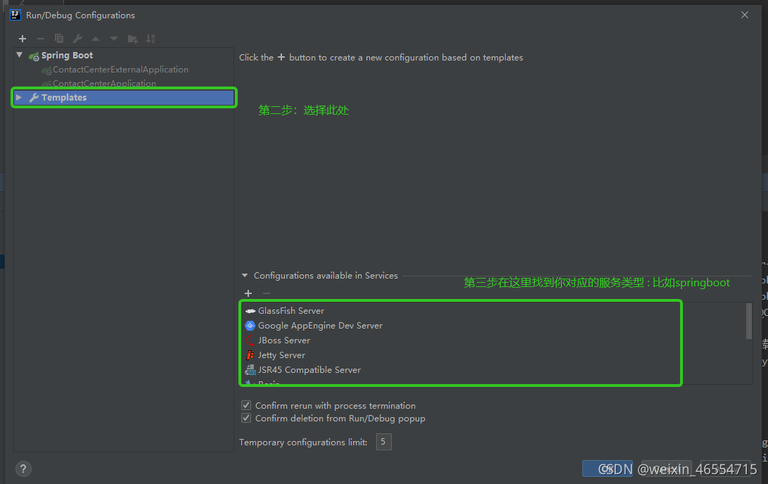Screen dimensions: 768x484
Task: Select Jetty Server in the services list
Action: (x=281, y=355)
